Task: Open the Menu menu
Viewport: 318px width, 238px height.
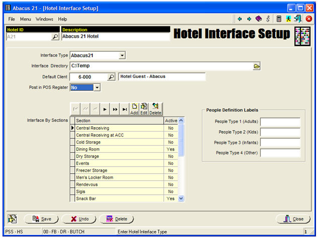Action: click(25, 19)
